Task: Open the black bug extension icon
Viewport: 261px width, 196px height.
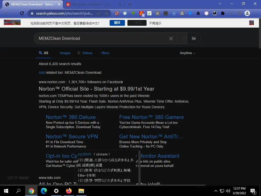Action: (198, 13)
